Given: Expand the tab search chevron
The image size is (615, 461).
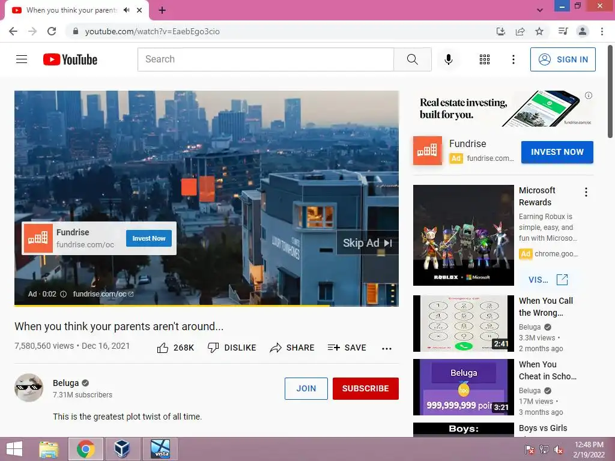Looking at the screenshot, I should pyautogui.click(x=540, y=10).
